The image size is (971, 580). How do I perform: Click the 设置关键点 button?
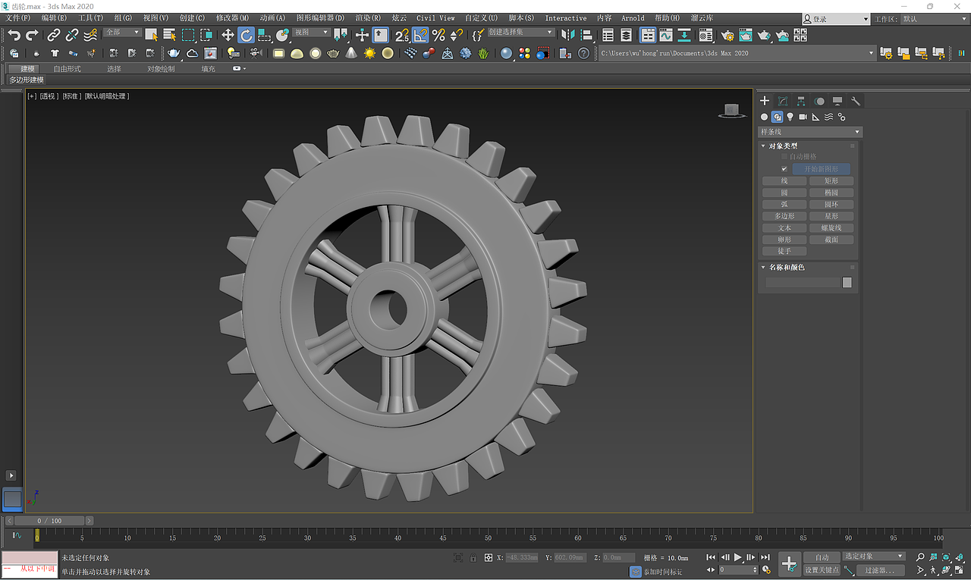point(822,570)
